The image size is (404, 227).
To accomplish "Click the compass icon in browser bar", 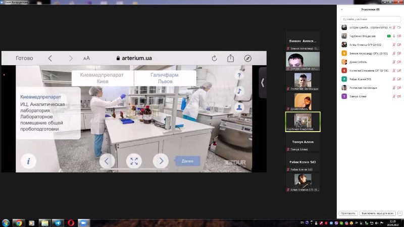I will pyautogui.click(x=248, y=58).
